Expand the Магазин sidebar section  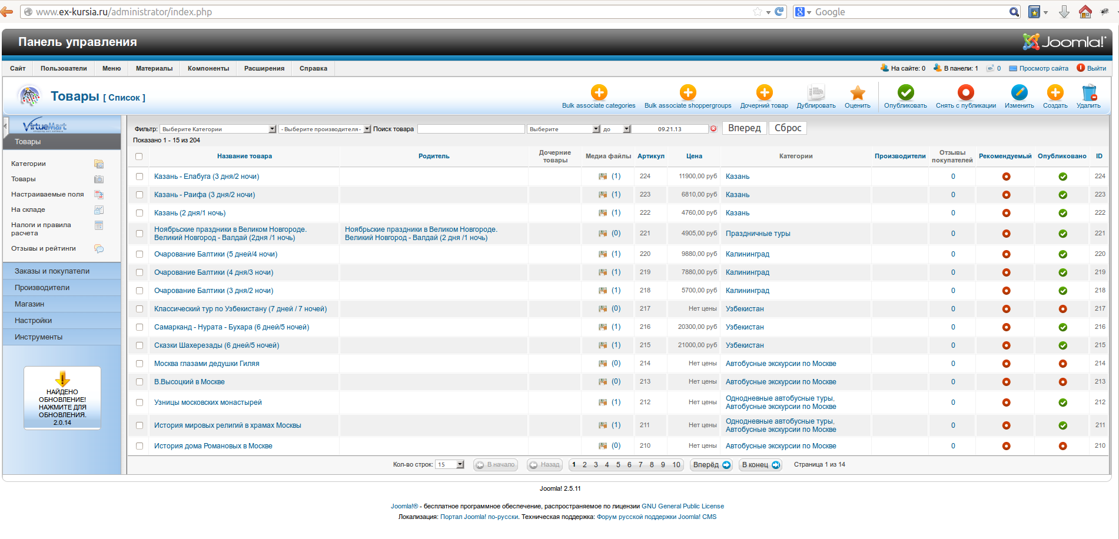click(62, 304)
